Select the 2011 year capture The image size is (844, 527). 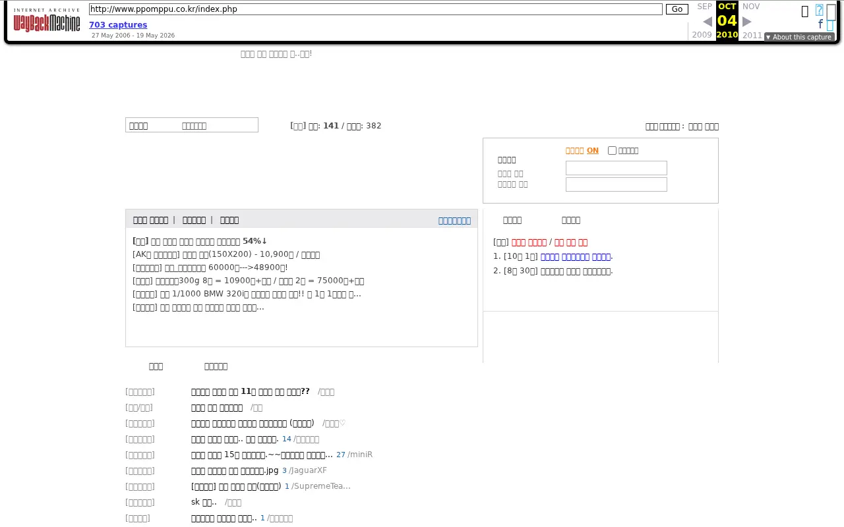752,35
